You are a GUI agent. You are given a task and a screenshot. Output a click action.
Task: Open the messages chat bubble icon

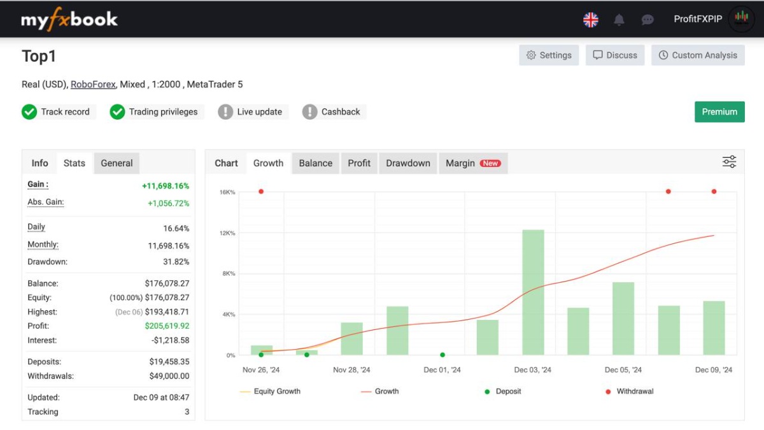pyautogui.click(x=647, y=20)
